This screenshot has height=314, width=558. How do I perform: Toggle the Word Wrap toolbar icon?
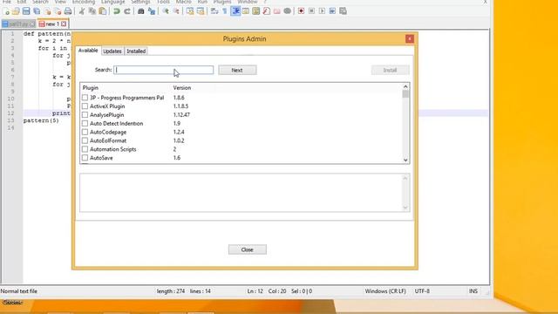[x=214, y=11]
